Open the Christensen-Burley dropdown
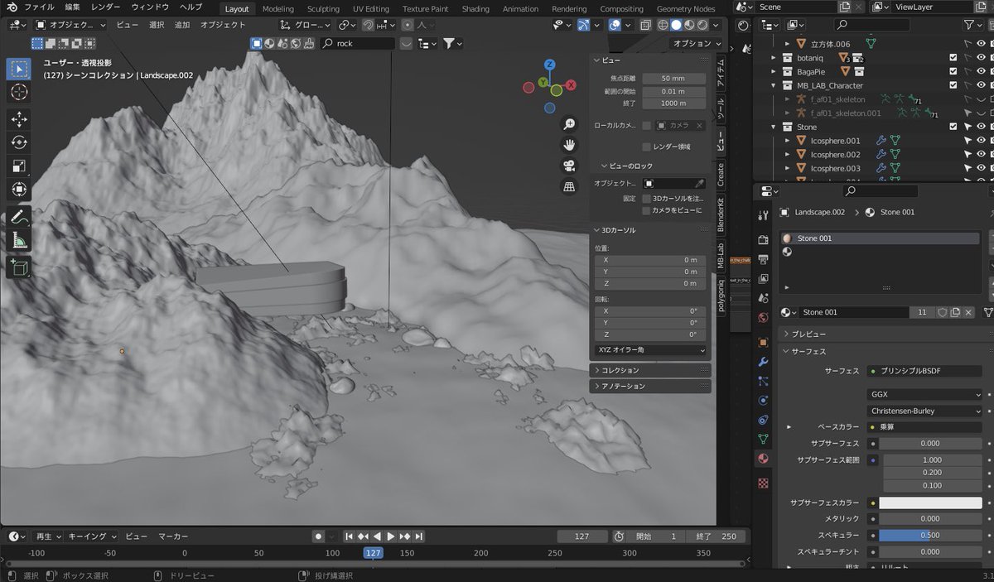 click(x=924, y=411)
